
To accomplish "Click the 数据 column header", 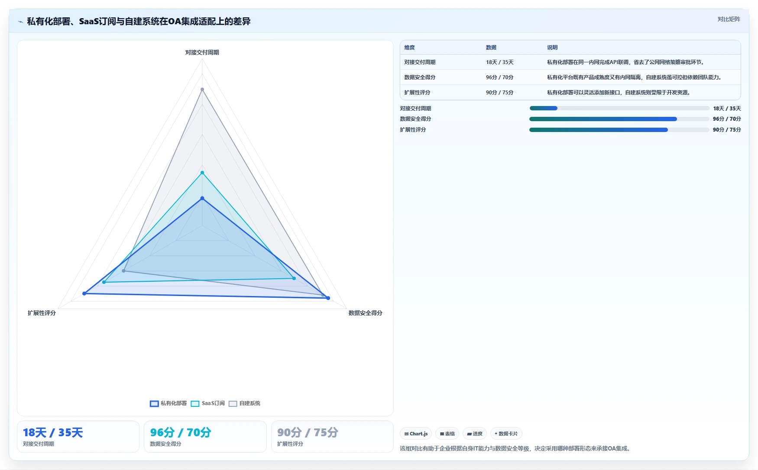I will [x=491, y=48].
